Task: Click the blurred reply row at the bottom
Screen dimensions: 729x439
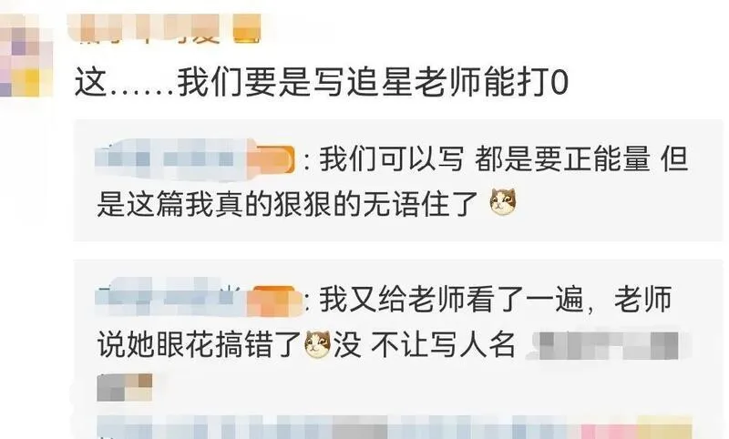Action: pos(395,427)
